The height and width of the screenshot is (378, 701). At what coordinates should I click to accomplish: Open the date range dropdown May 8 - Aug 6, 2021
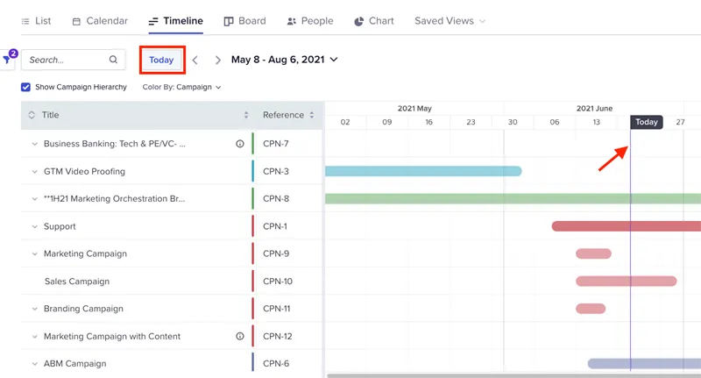point(284,60)
